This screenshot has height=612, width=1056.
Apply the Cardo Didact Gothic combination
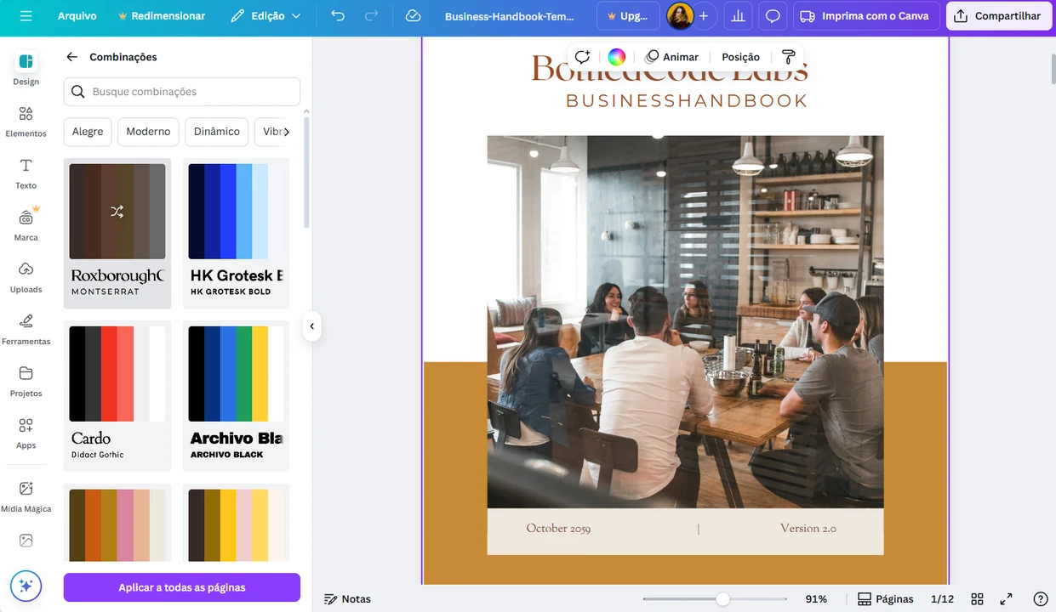pos(117,396)
